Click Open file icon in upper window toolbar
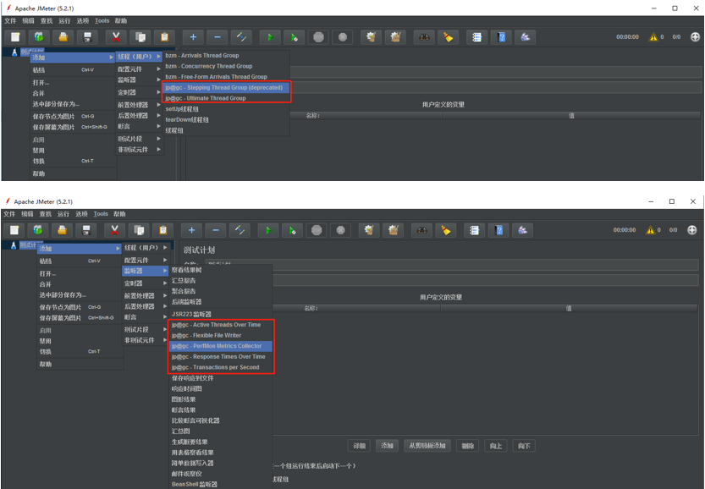Image resolution: width=705 pixels, height=489 pixels. point(63,37)
